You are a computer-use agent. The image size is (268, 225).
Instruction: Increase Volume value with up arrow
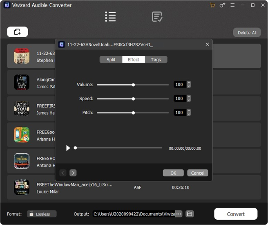(x=189, y=83)
